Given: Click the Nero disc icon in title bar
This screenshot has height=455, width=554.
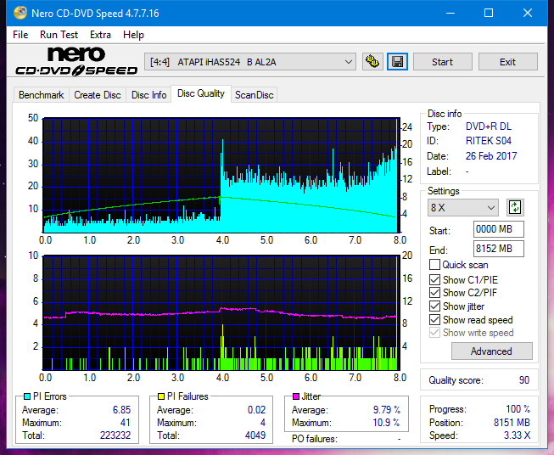Looking at the screenshot, I should click(20, 13).
